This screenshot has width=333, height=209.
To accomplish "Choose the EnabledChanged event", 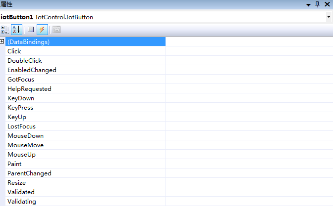I will (85, 70).
